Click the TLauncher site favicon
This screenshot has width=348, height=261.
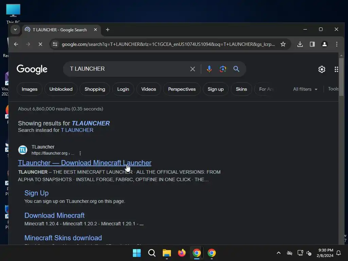pyautogui.click(x=23, y=150)
